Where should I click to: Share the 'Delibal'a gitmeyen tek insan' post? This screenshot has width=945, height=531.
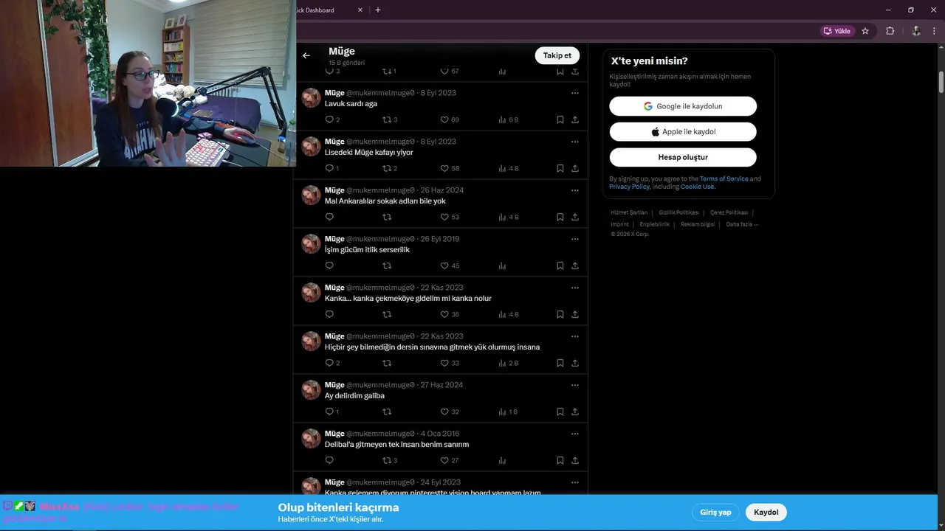coord(575,460)
